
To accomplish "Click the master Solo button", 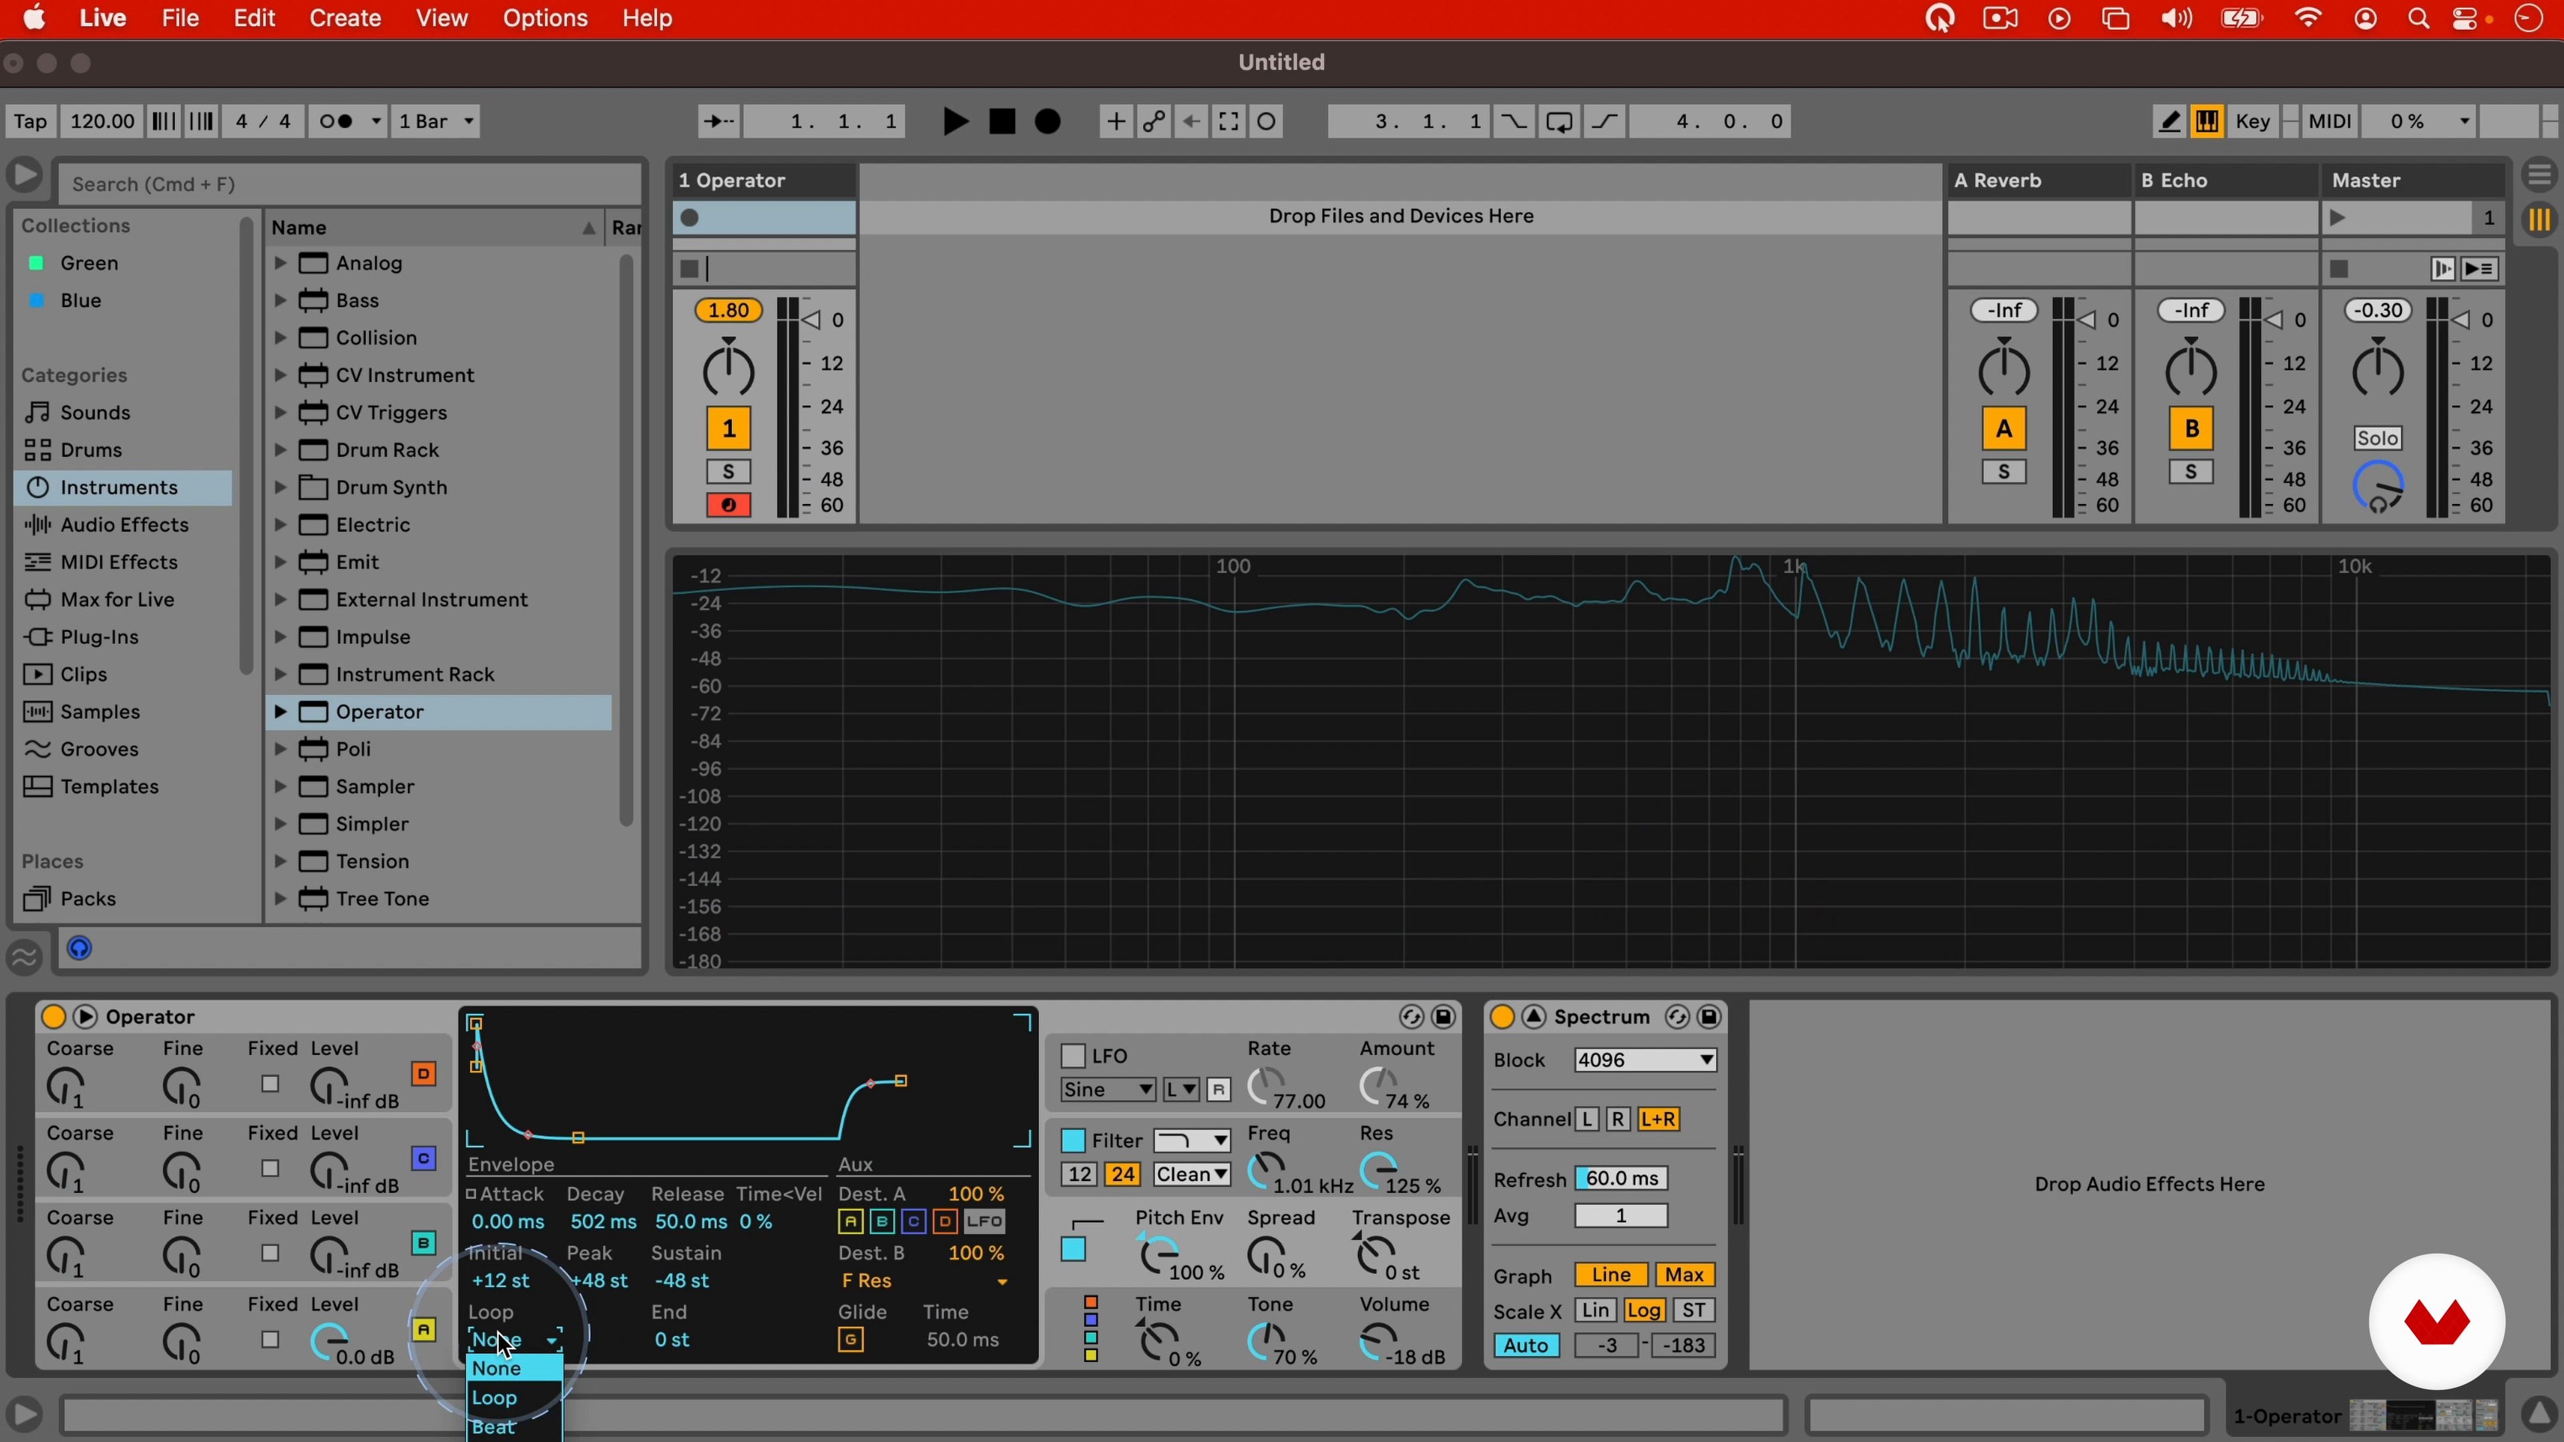I will point(2377,438).
